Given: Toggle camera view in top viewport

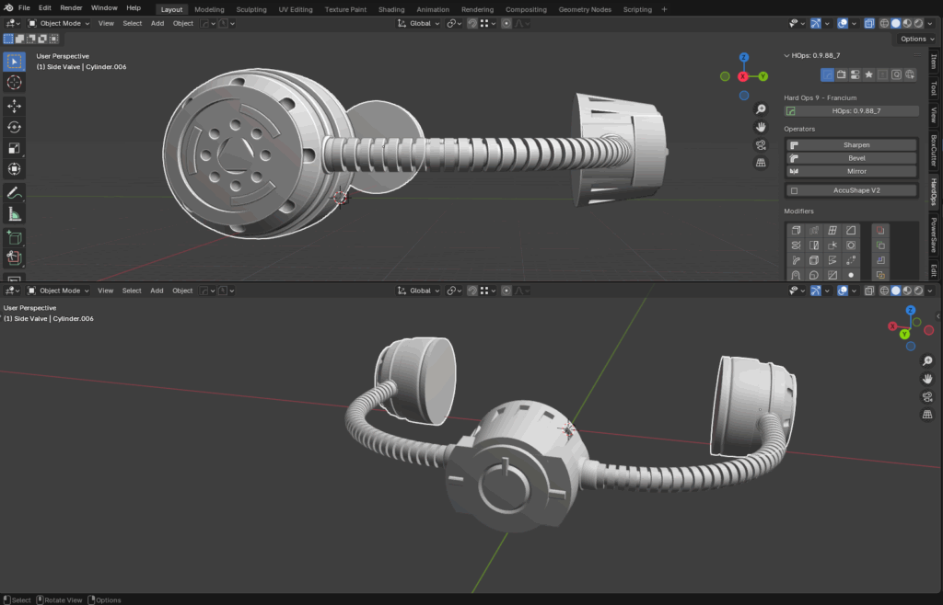Looking at the screenshot, I should 761,144.
